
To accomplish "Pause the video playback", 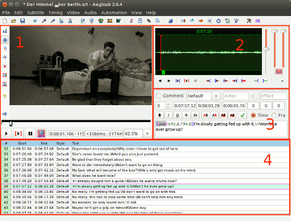I will pyautogui.click(x=30, y=133).
